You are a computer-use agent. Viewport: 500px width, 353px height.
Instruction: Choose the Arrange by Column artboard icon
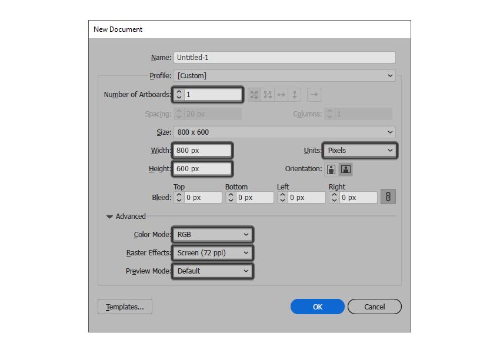pyautogui.click(x=294, y=95)
